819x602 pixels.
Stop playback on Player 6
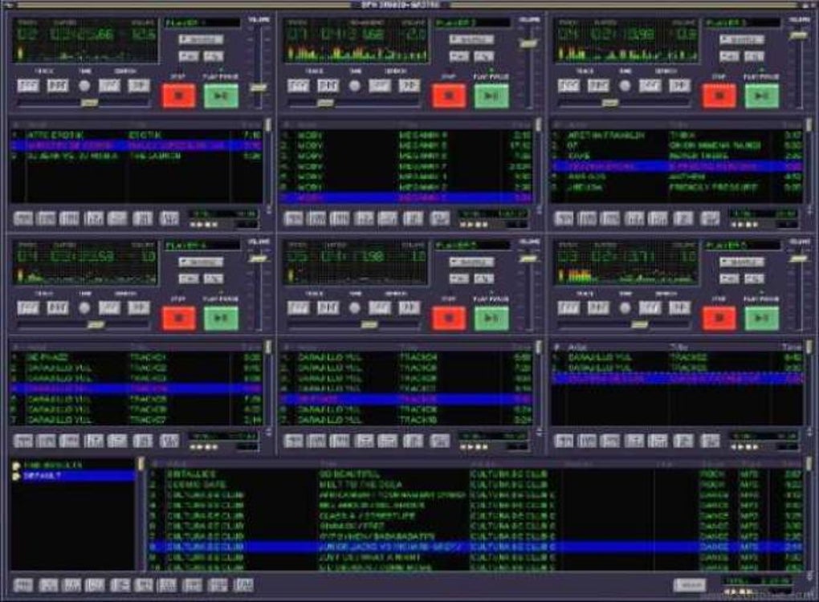click(719, 318)
